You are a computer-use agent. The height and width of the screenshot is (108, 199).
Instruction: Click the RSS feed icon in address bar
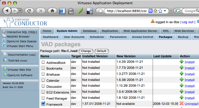pyautogui.click(x=151, y=11)
